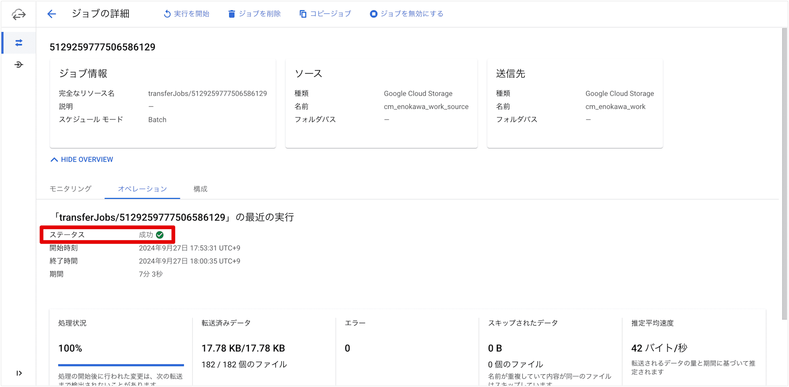Click end time 2024年9月27日 18:00:35 UTC+9

[189, 261]
